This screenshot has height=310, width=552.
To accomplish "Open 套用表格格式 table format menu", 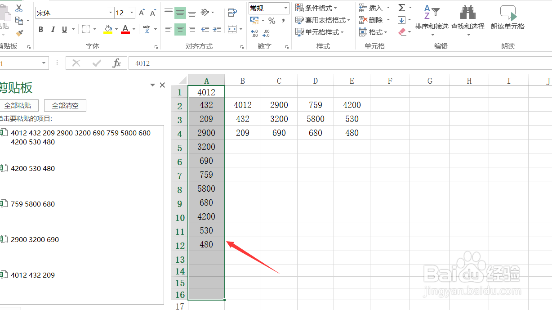I will coord(323,20).
